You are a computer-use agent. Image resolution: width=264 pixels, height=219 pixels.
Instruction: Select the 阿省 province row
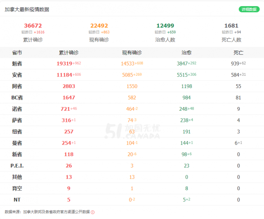coord(132,86)
